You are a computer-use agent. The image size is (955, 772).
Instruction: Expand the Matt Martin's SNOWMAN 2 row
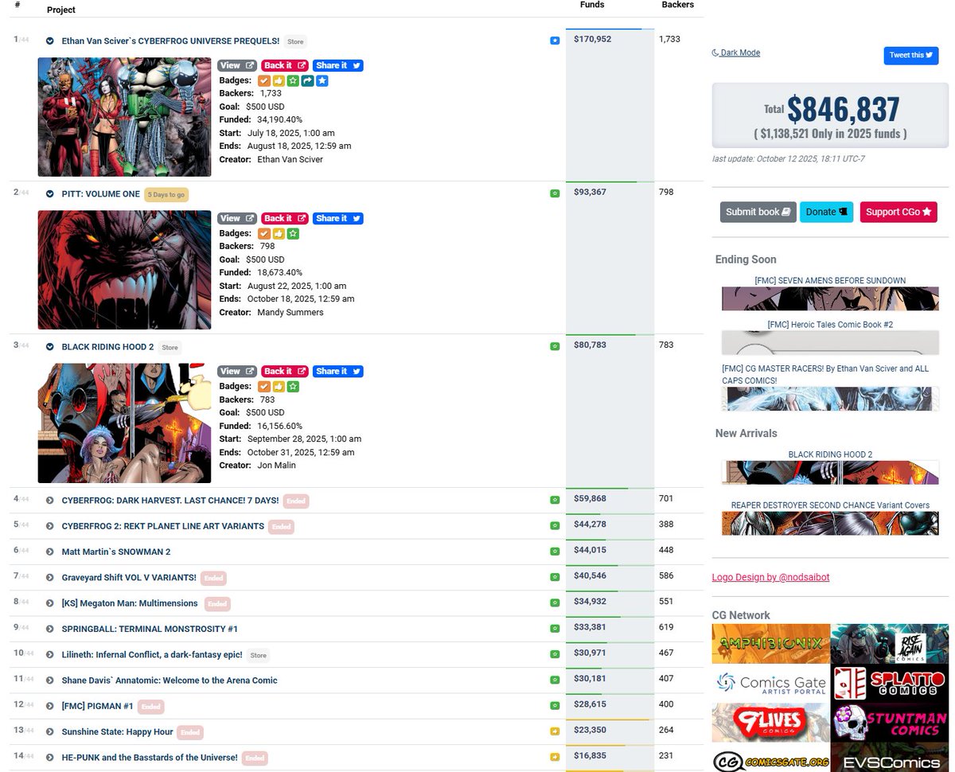coord(49,552)
